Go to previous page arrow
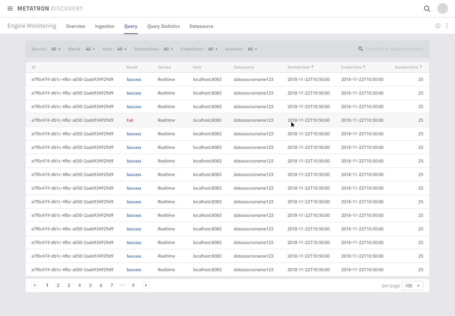 click(x=35, y=285)
